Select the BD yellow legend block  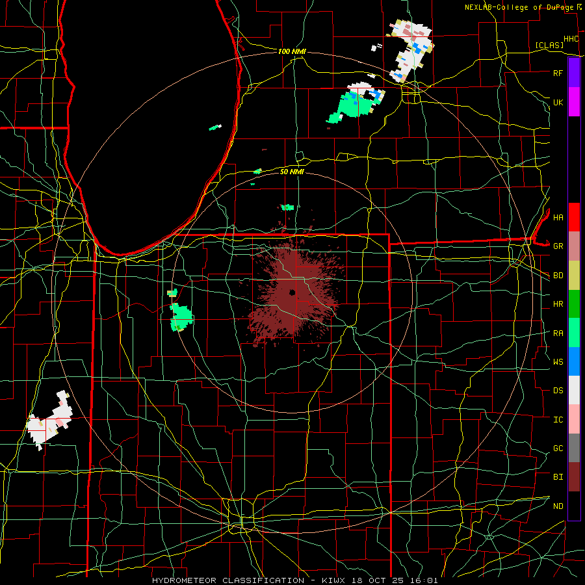point(574,276)
